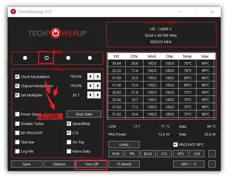
Task: Open the TPL power limits window
Action: [x=132, y=154]
